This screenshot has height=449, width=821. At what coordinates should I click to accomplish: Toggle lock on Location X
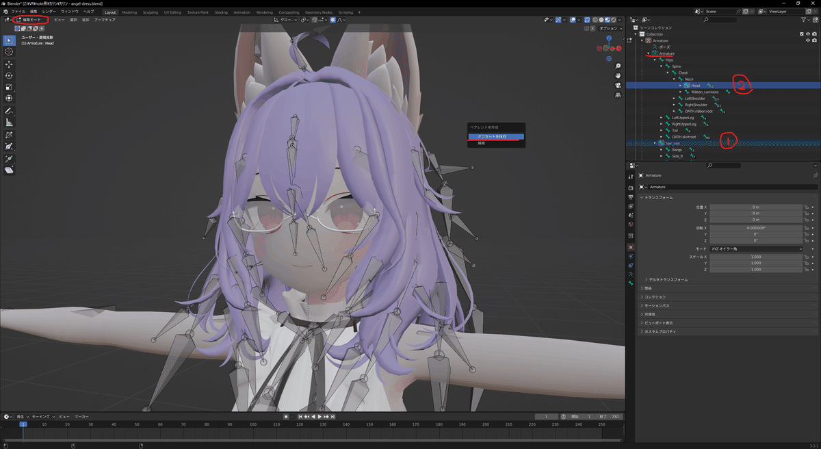[x=807, y=207]
